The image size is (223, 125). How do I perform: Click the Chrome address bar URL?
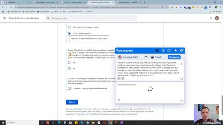(83, 7)
